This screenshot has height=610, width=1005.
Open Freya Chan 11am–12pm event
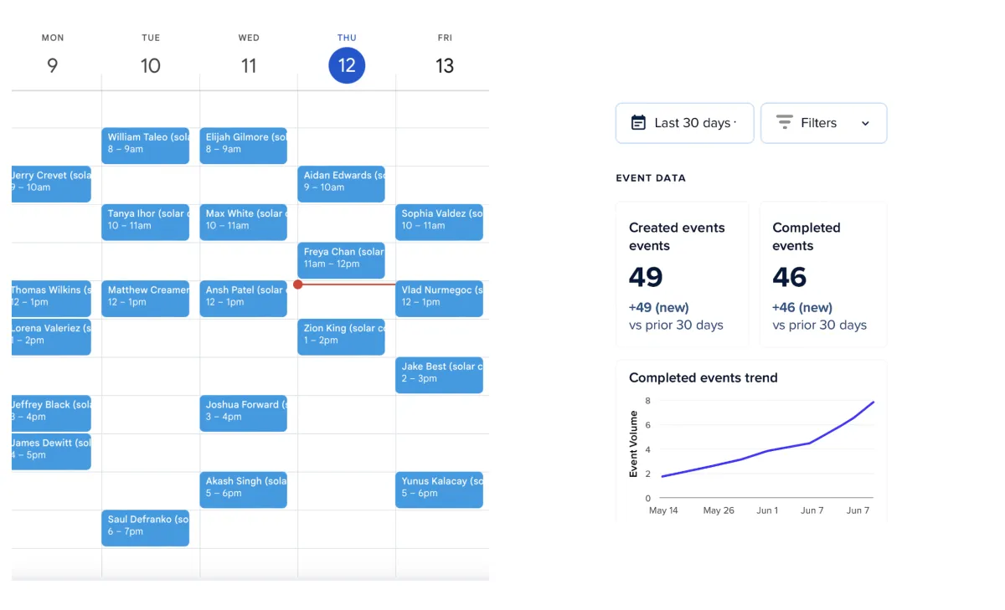coord(342,260)
